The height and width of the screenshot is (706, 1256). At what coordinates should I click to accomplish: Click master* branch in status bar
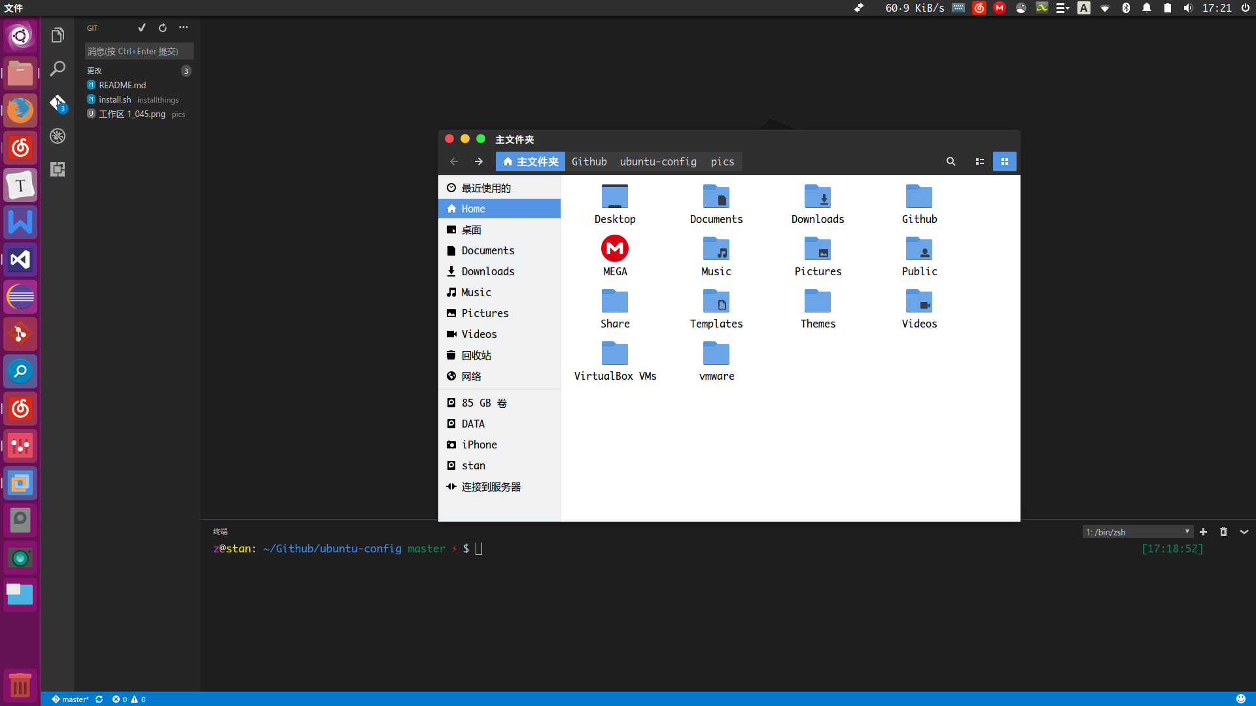[71, 699]
